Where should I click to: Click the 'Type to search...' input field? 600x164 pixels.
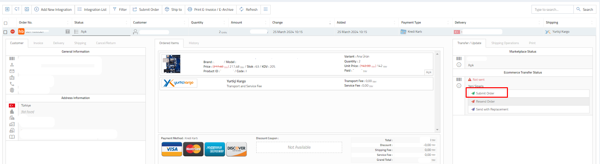pos(552,9)
